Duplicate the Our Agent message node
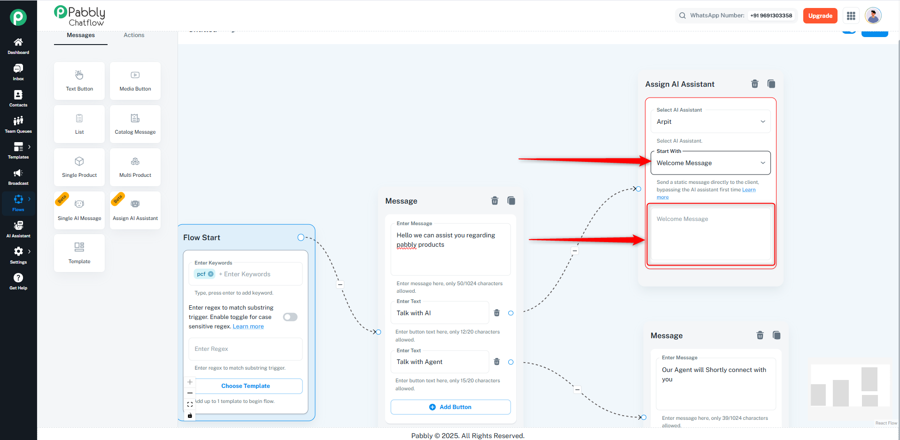This screenshot has height=440, width=900. pyautogui.click(x=776, y=335)
